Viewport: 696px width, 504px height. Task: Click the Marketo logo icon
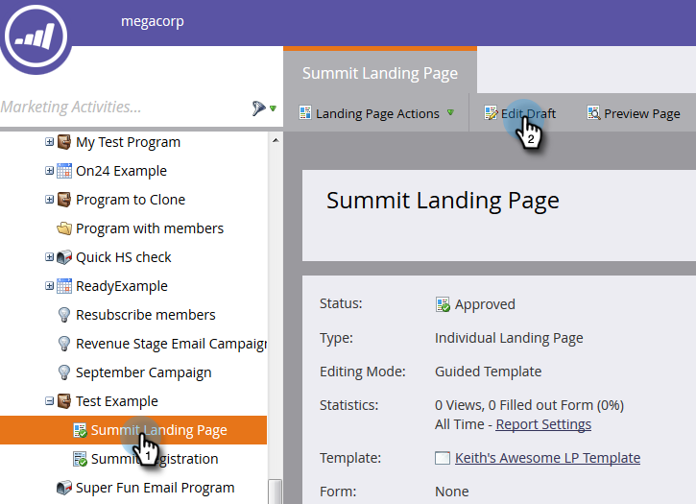point(36,36)
